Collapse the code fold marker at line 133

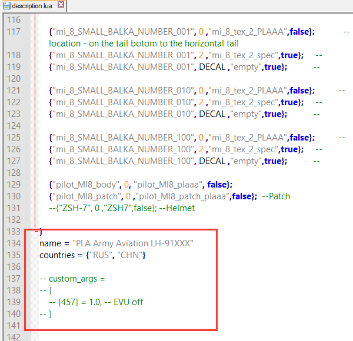36,231
